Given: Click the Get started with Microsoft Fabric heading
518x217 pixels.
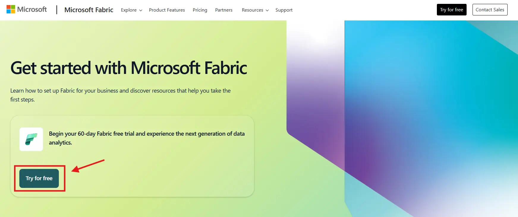Looking at the screenshot, I should (x=129, y=68).
